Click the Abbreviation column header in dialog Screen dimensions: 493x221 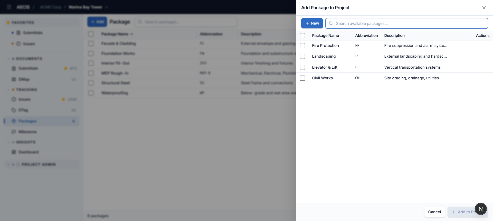[x=366, y=36]
